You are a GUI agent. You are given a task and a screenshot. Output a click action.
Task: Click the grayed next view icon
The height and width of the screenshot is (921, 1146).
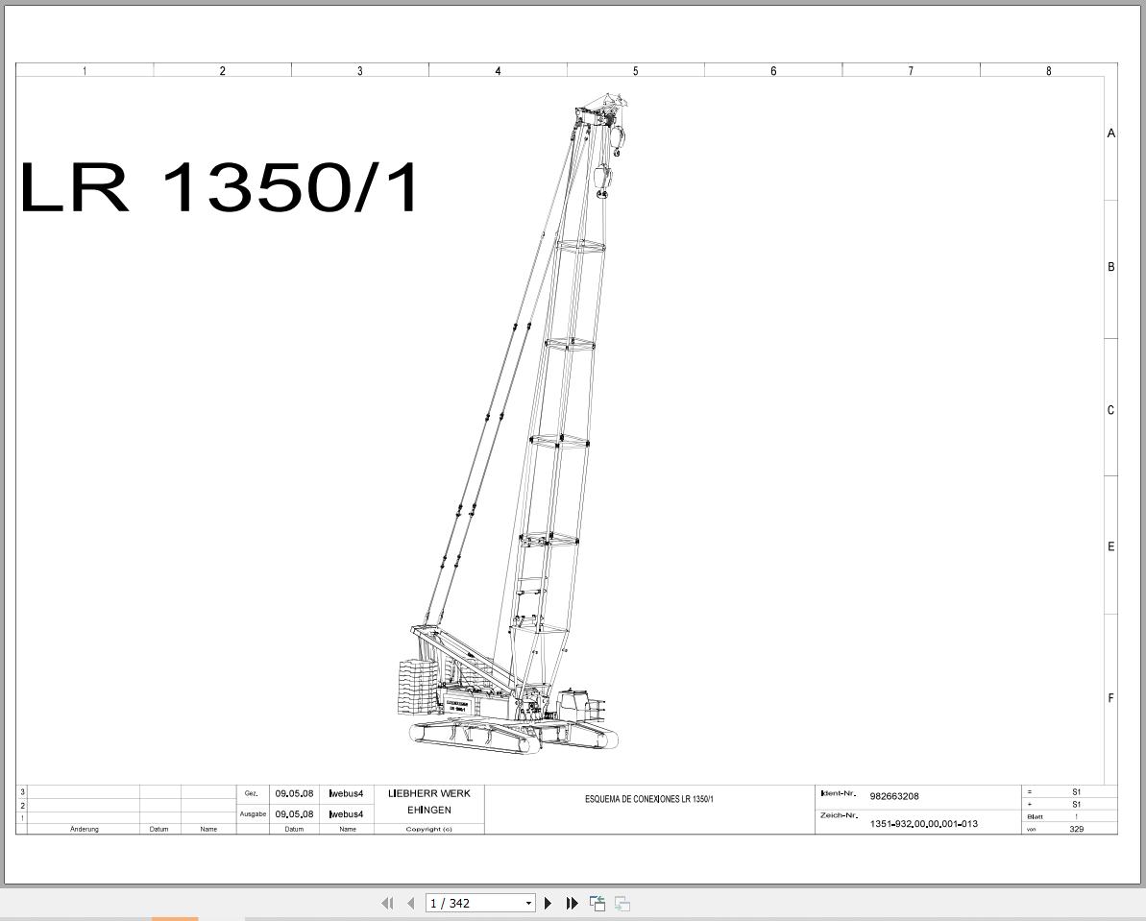(x=621, y=903)
